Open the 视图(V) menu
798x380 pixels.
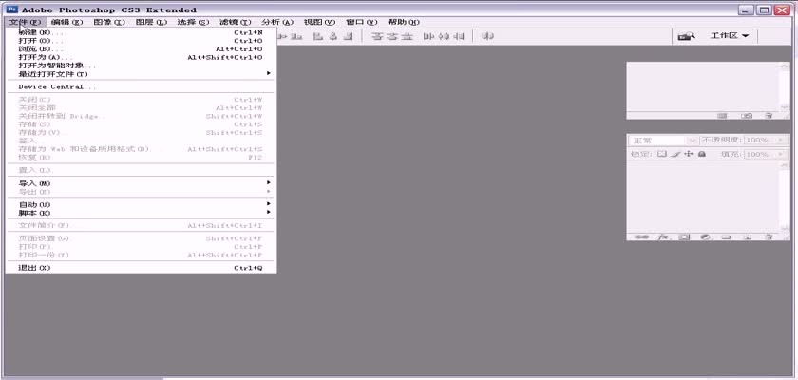click(319, 22)
